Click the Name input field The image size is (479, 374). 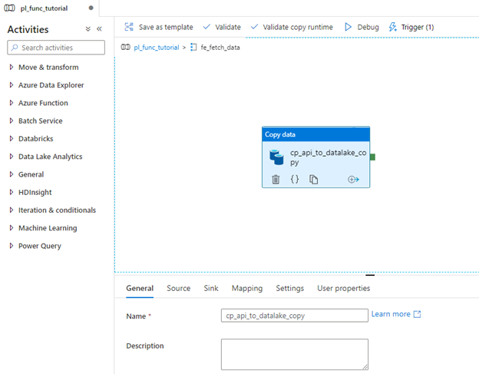295,316
